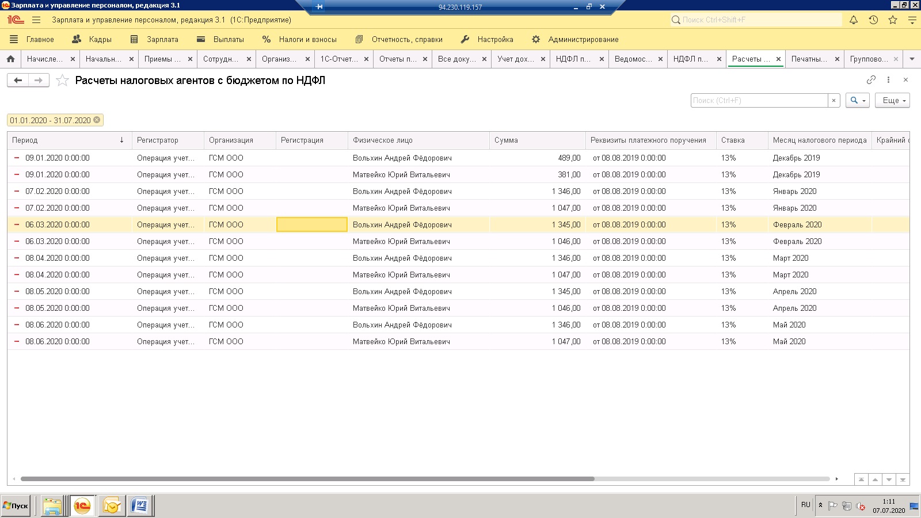Navigate forward with the right arrow
Image resolution: width=921 pixels, height=518 pixels.
point(39,80)
